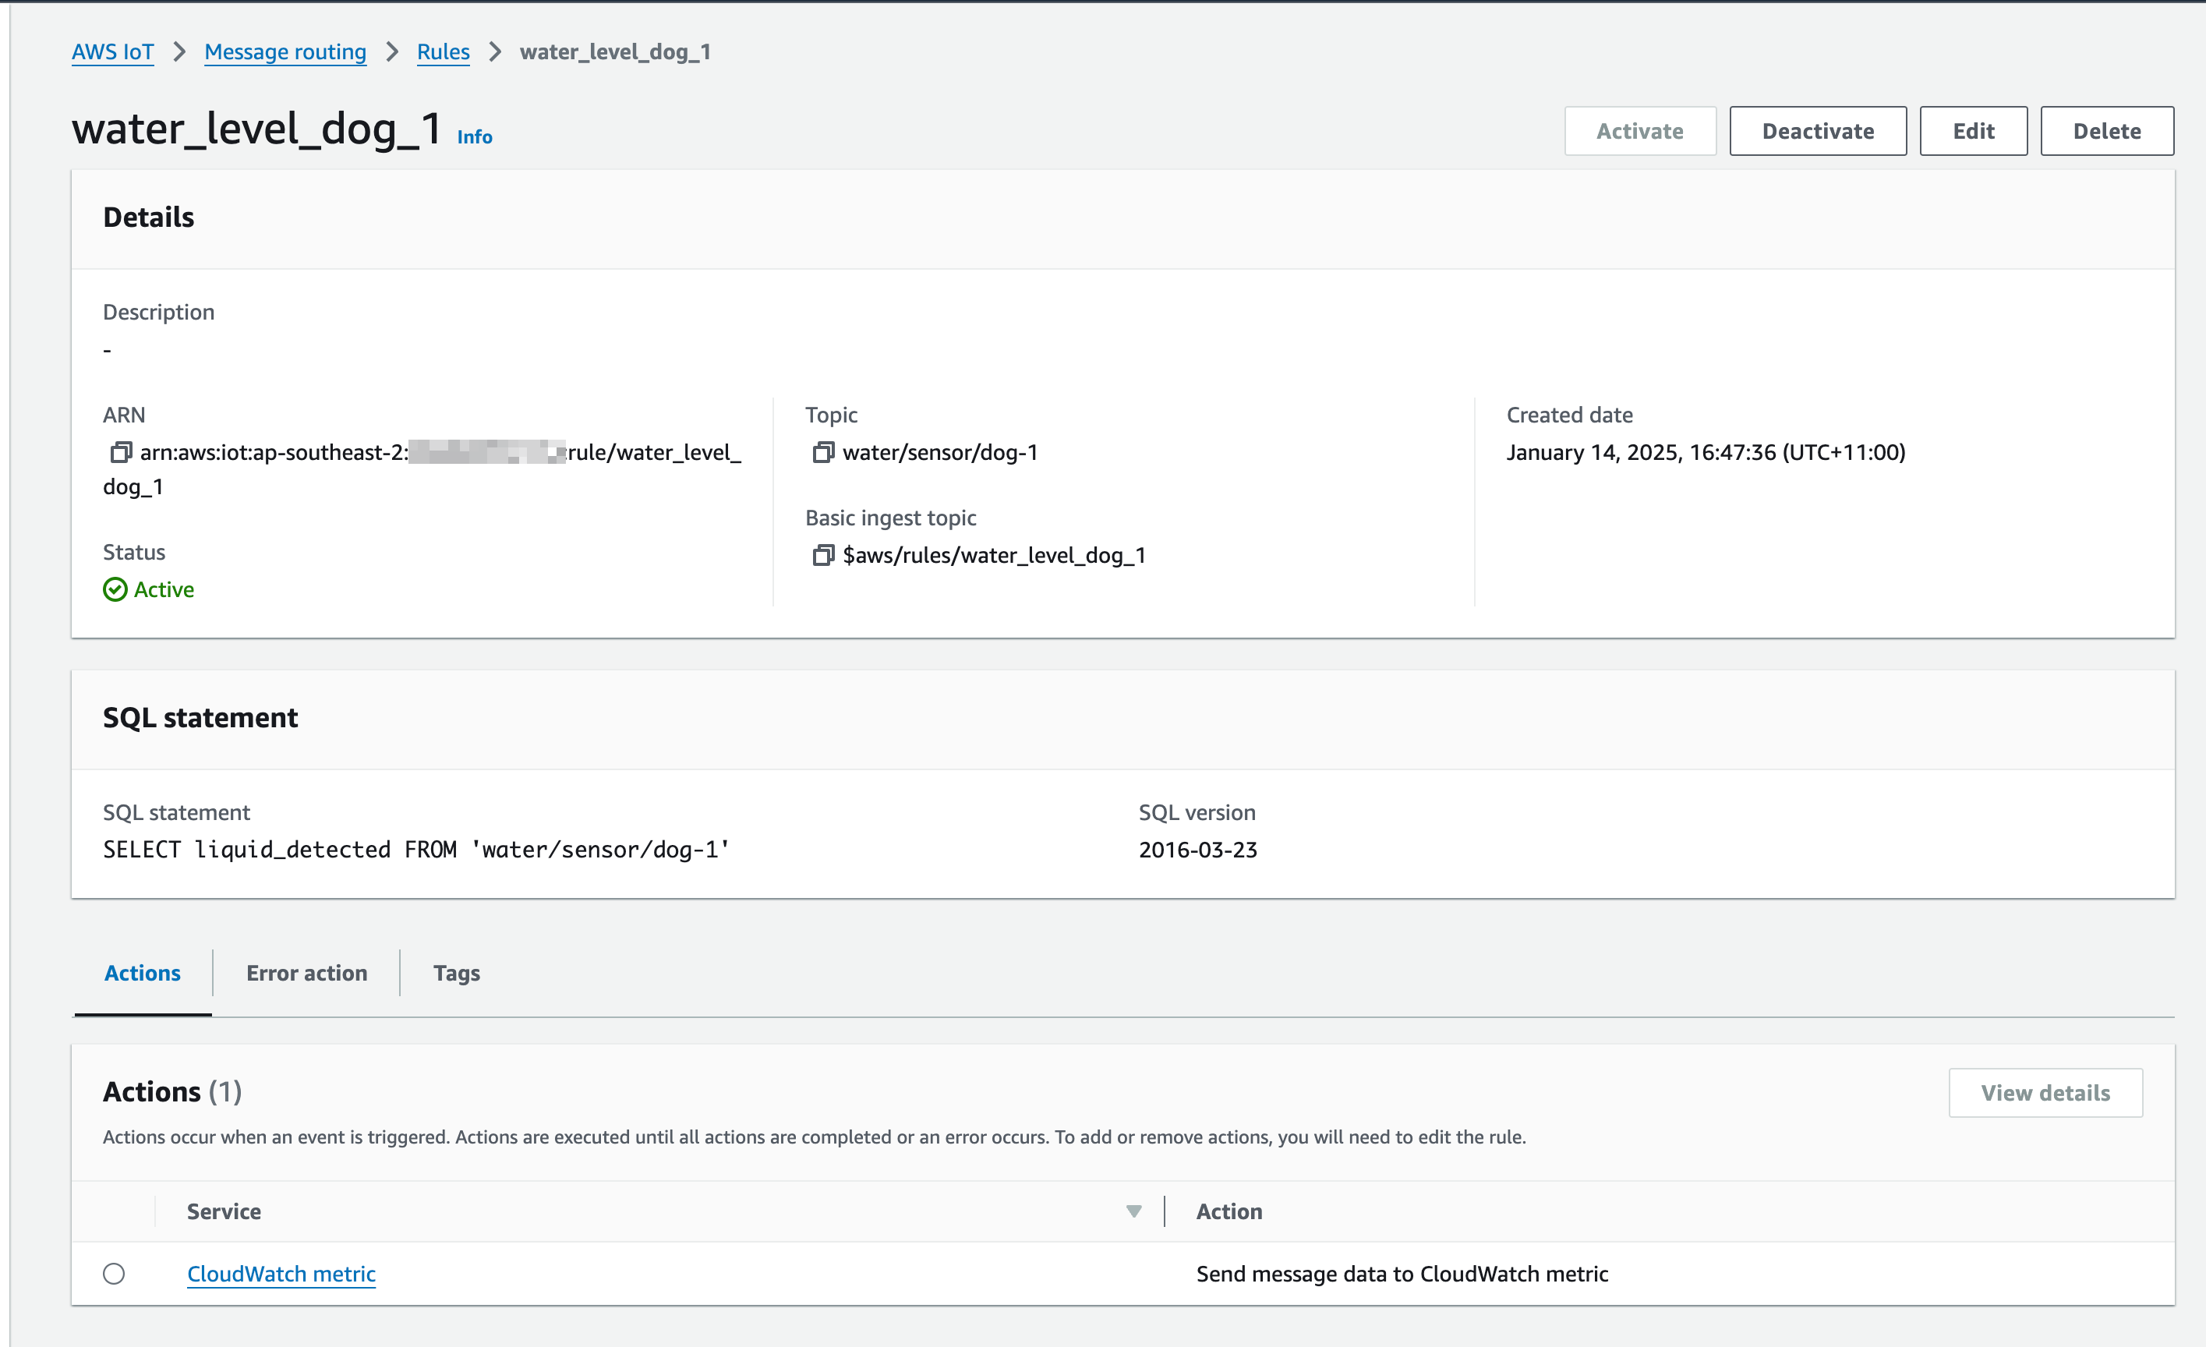Copy the basic ingest topic icon

click(x=823, y=555)
